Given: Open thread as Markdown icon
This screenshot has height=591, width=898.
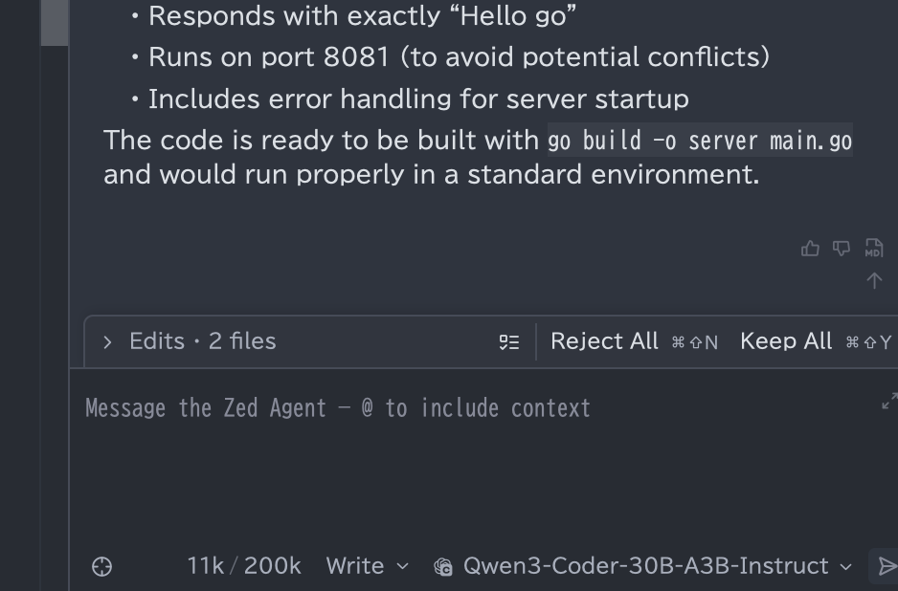Looking at the screenshot, I should (x=873, y=249).
